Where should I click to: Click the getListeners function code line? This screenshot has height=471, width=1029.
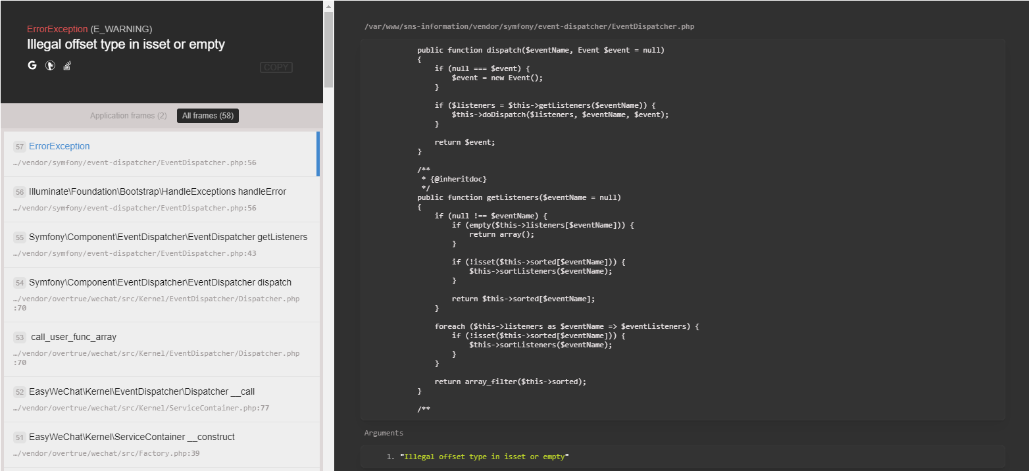(518, 197)
